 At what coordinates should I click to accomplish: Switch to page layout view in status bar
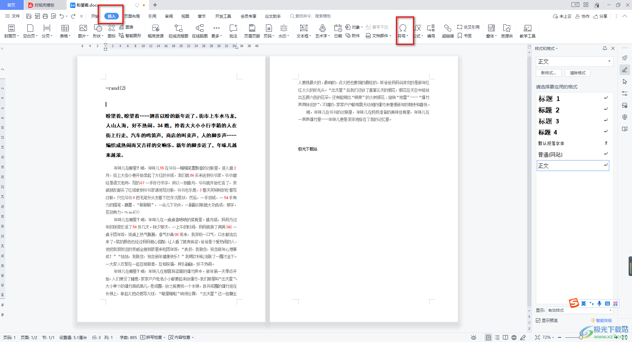(488, 337)
